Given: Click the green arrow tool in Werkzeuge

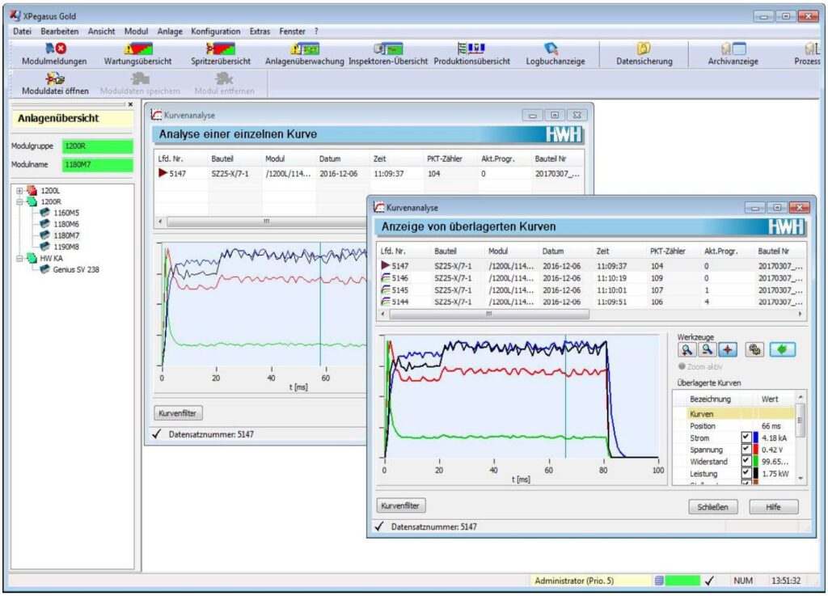Looking at the screenshot, I should [x=782, y=349].
